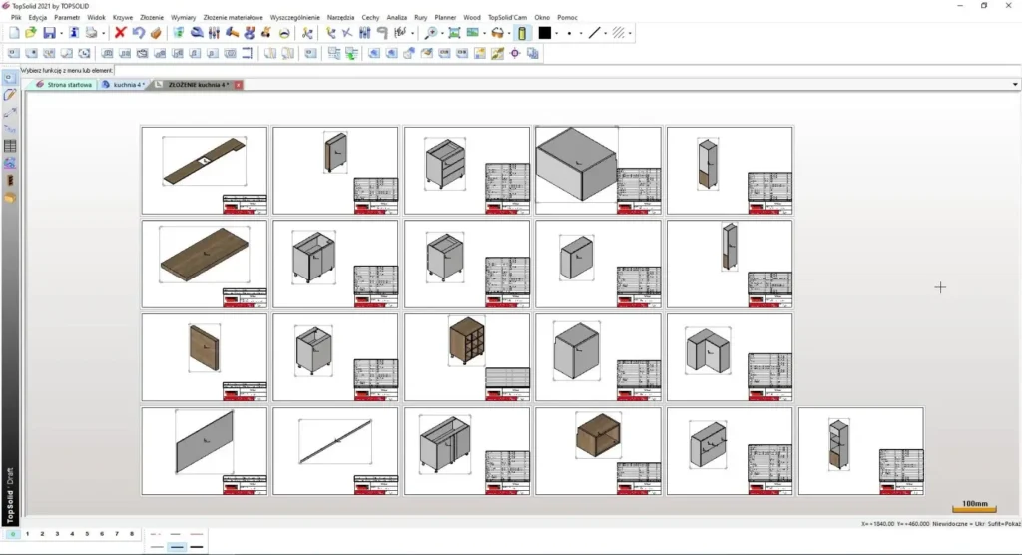Toggle layer 1 in bottom layer bar
This screenshot has height=555, width=1022.
pos(27,534)
